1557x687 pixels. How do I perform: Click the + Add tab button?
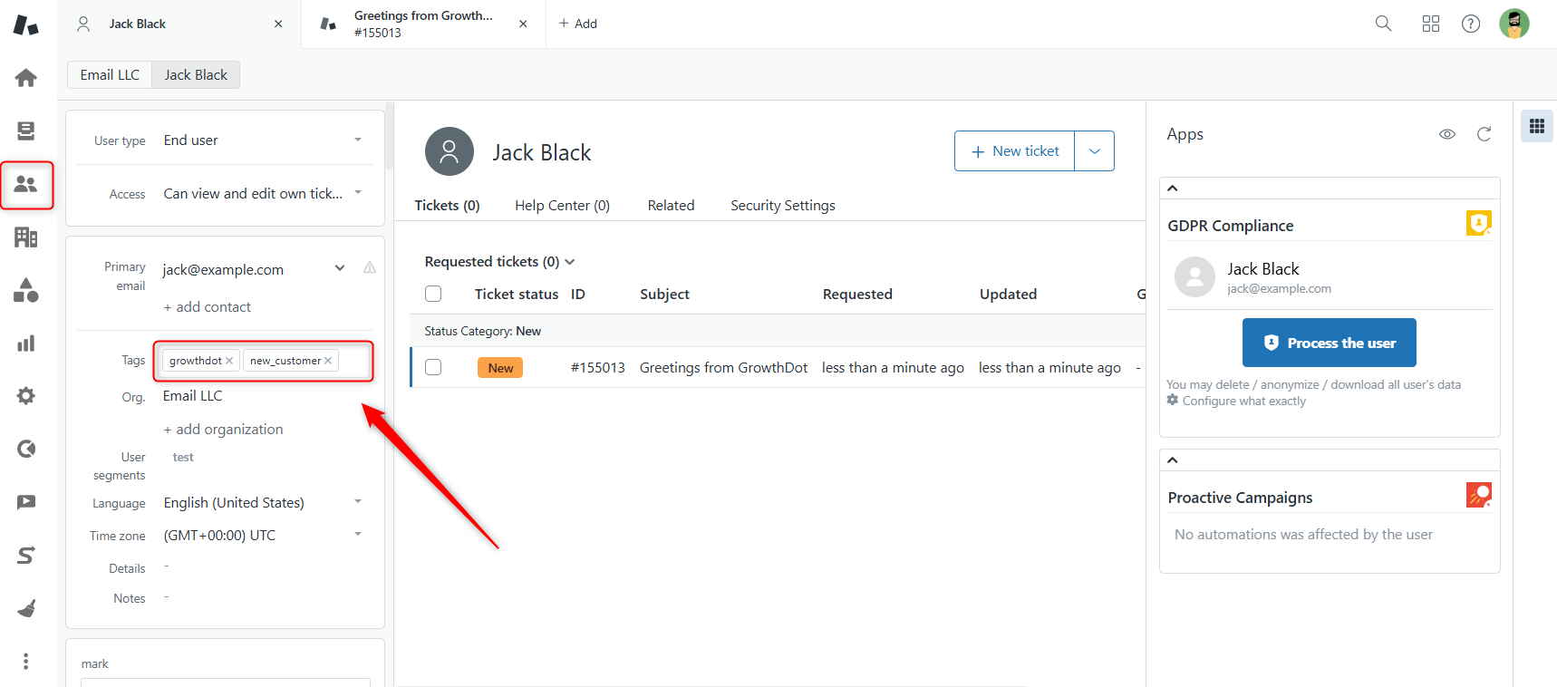click(x=577, y=24)
